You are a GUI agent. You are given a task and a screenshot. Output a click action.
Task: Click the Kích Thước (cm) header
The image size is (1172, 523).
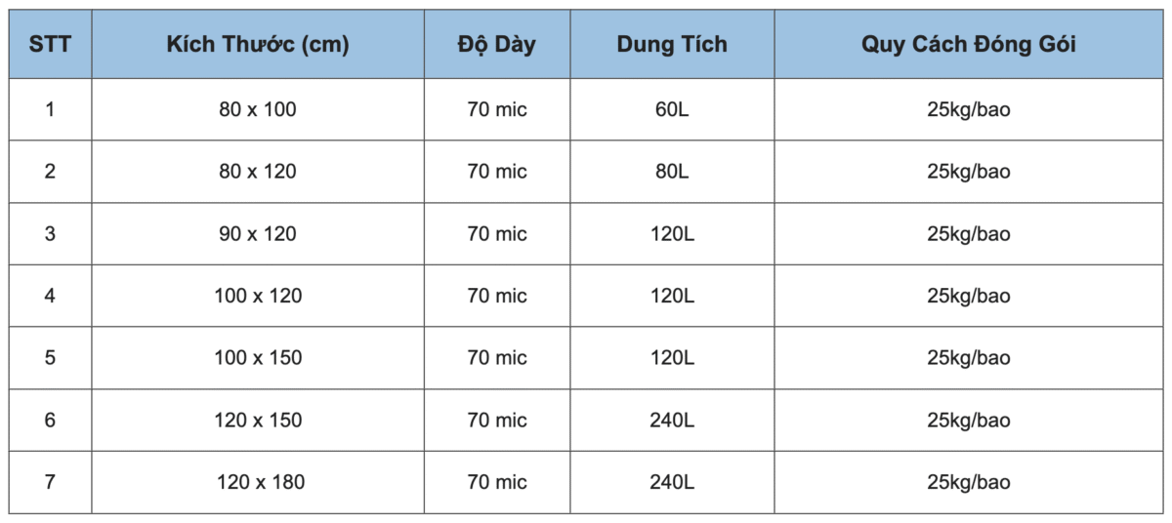258,45
